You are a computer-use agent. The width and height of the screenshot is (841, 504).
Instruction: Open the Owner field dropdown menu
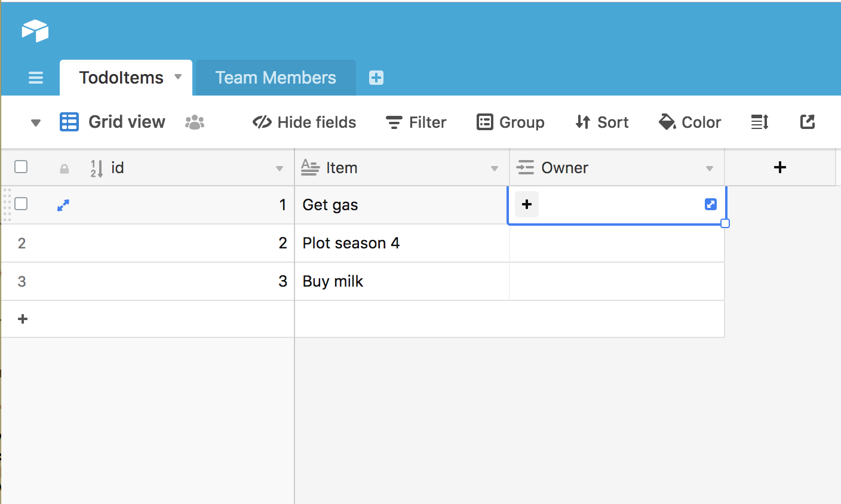click(x=710, y=168)
